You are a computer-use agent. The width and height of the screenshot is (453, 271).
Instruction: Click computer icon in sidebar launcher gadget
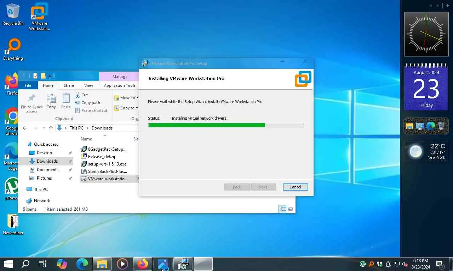tap(420, 126)
